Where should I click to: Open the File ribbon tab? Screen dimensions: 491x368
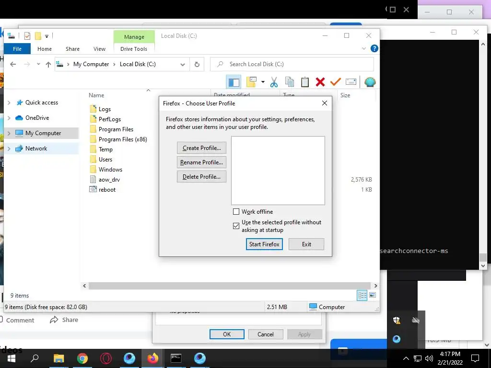pos(17,49)
